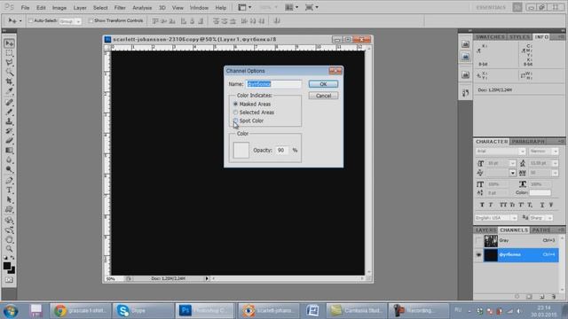
Task: Select Masked Areas radio button
Action: pyautogui.click(x=235, y=104)
